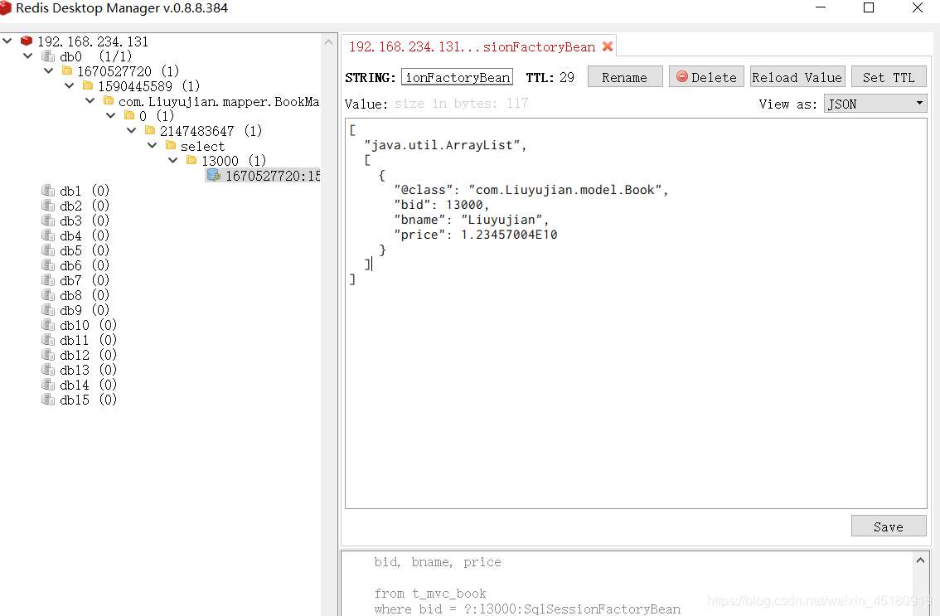Viewport: 940px width, 616px height.
Task: Click the db12 database icon
Action: (48, 355)
